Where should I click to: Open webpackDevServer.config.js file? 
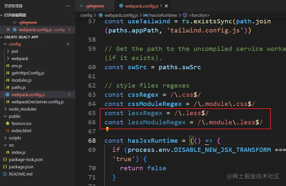pos(38,102)
